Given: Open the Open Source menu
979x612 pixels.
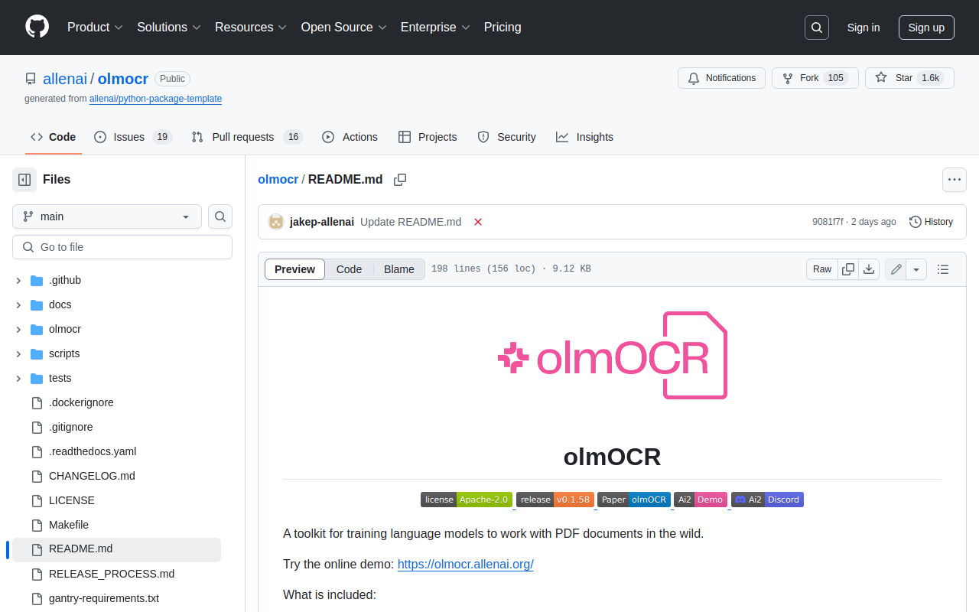Looking at the screenshot, I should point(343,28).
